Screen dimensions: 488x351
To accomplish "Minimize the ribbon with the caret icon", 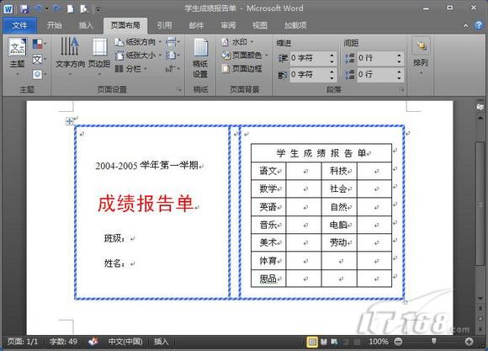I will click(465, 26).
